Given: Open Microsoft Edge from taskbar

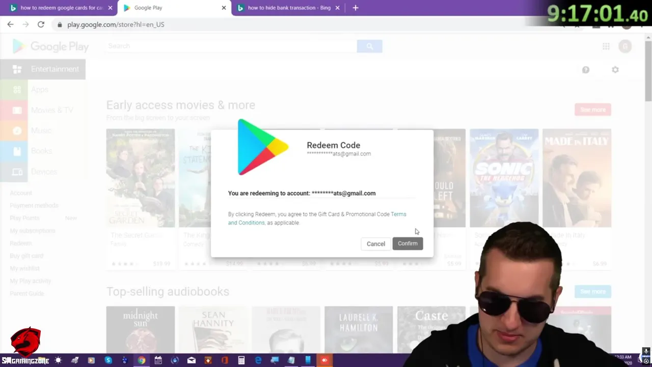Looking at the screenshot, I should coord(258,361).
